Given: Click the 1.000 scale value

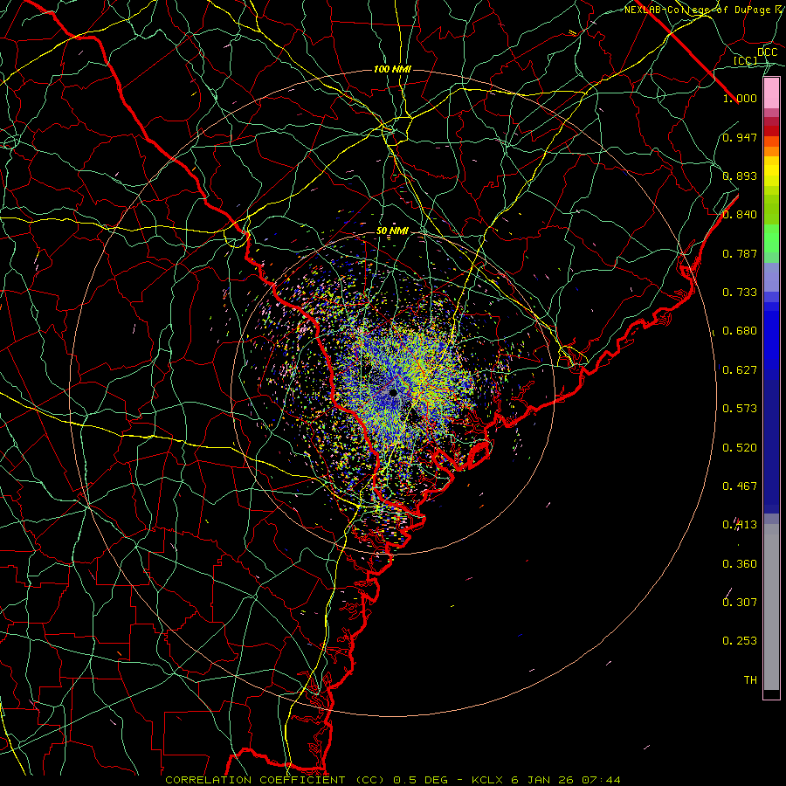Looking at the screenshot, I should point(740,98).
